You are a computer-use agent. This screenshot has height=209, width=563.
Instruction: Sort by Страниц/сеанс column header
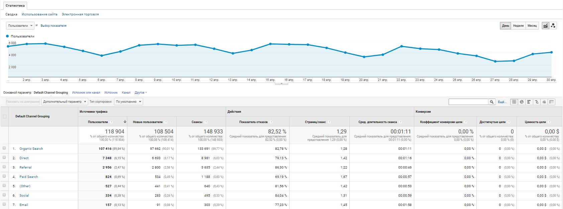pos(315,122)
